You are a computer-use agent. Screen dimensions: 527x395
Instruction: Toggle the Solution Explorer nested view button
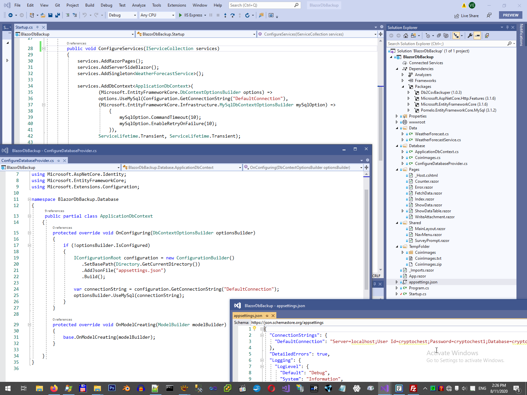[x=456, y=36]
